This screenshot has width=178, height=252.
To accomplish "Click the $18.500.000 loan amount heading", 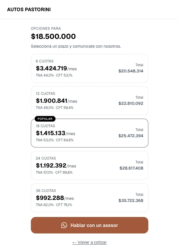I will [x=53, y=36].
